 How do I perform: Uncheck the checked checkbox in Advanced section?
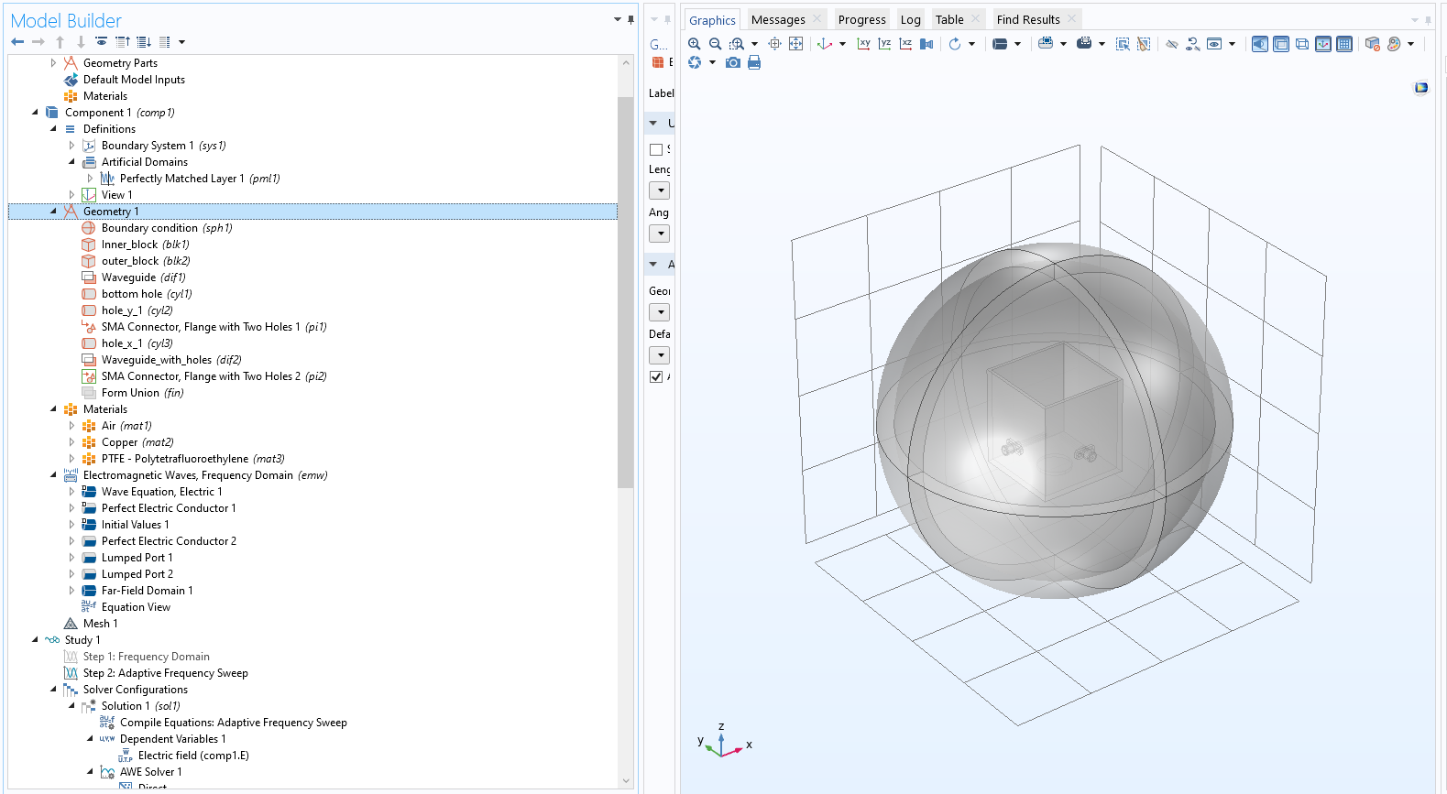[x=656, y=376]
